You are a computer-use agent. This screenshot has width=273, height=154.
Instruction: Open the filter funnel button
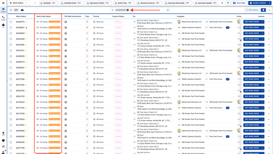point(228,3)
